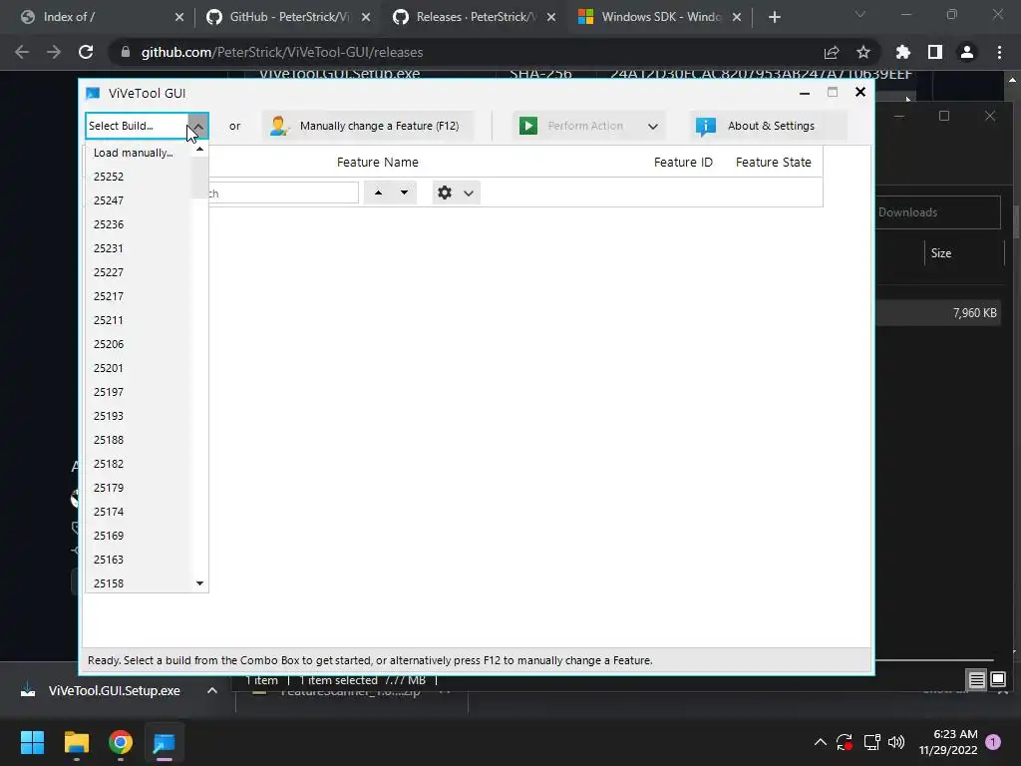The image size is (1021, 766).
Task: Bookmark this page with star icon
Action: pyautogui.click(x=863, y=52)
